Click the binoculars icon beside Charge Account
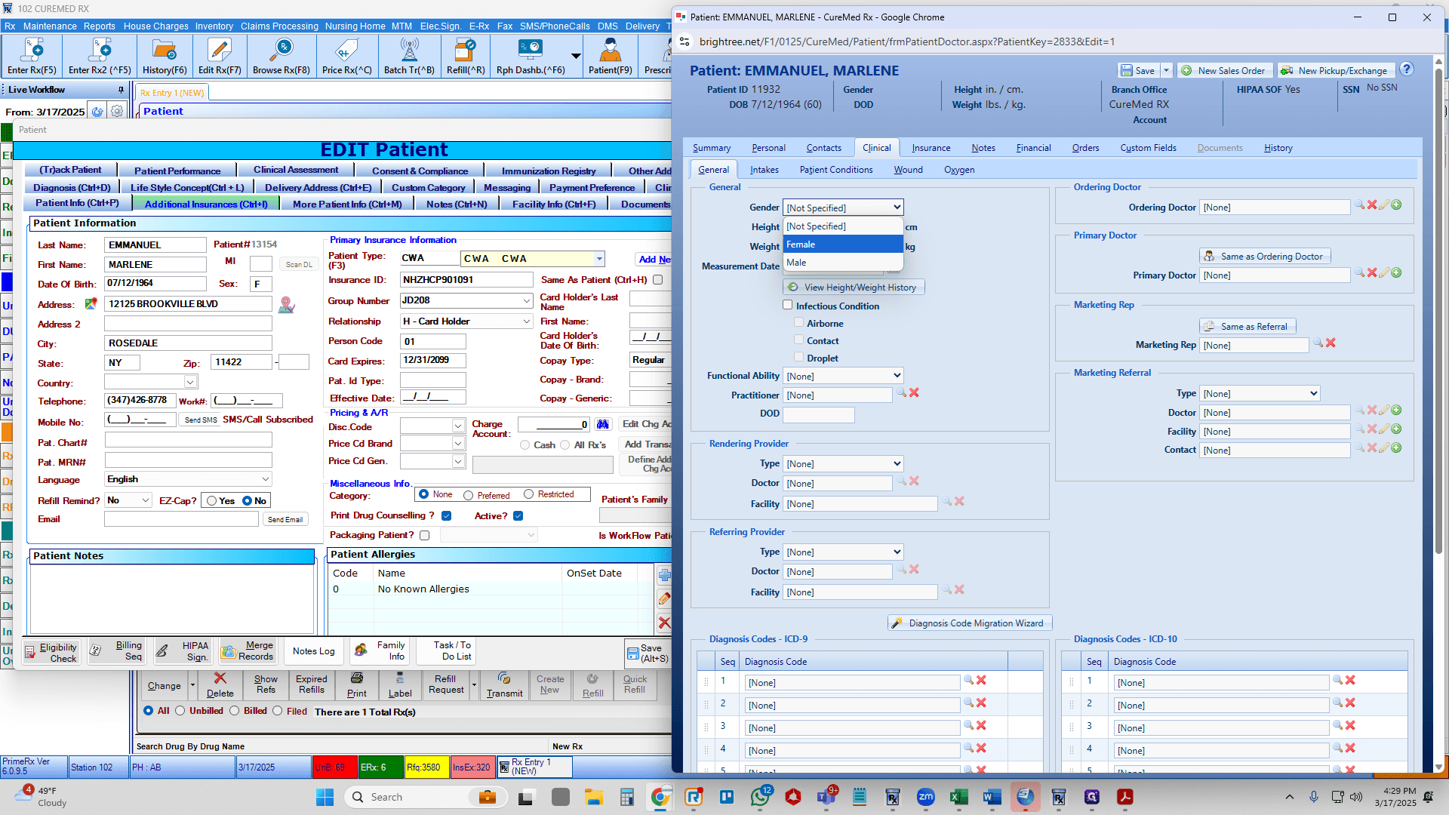The height and width of the screenshot is (815, 1449). click(x=602, y=424)
